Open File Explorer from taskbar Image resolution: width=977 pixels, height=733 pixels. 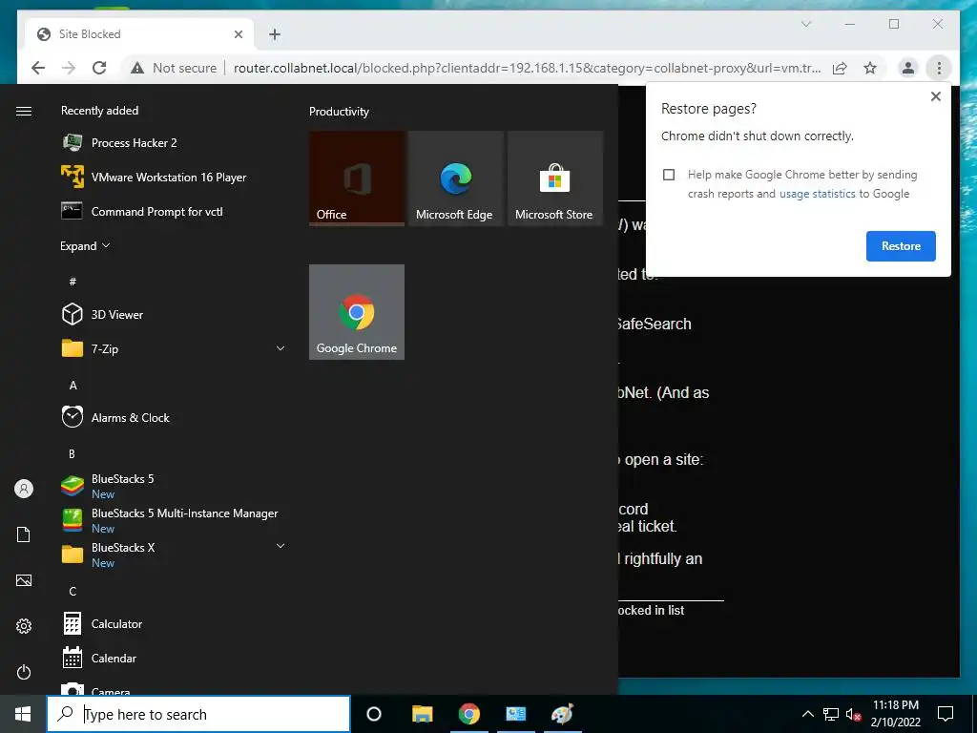point(422,714)
